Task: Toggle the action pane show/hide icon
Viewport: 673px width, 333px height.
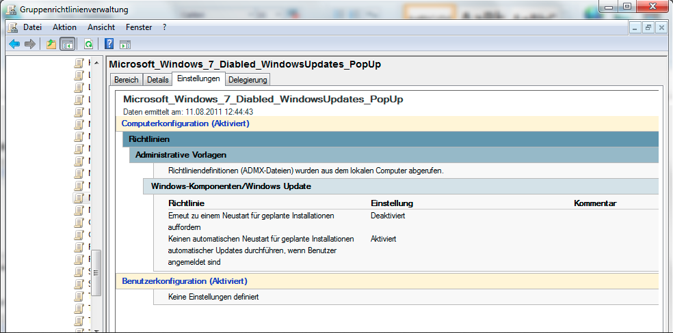Action: (125, 44)
